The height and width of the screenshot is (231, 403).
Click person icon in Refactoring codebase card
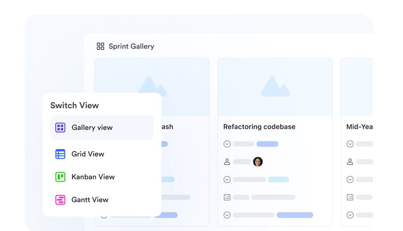click(227, 162)
